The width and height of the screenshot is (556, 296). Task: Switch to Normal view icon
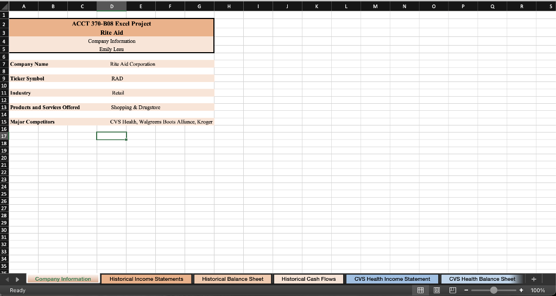pyautogui.click(x=421, y=291)
